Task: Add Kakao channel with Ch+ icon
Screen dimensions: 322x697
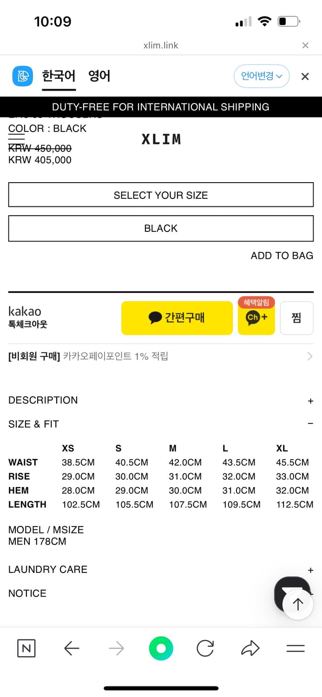Action: click(256, 318)
